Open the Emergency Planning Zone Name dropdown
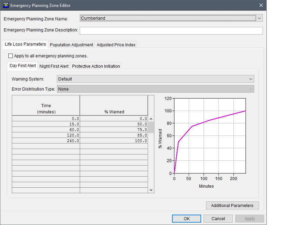The width and height of the screenshot is (292, 225). pyautogui.click(x=259, y=18)
